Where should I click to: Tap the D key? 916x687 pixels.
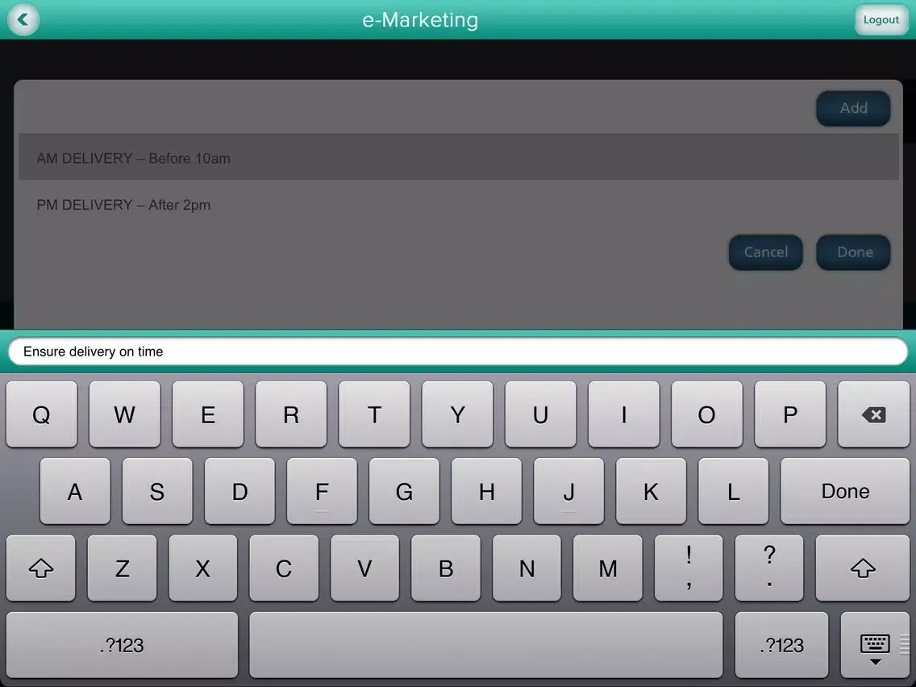(x=239, y=491)
